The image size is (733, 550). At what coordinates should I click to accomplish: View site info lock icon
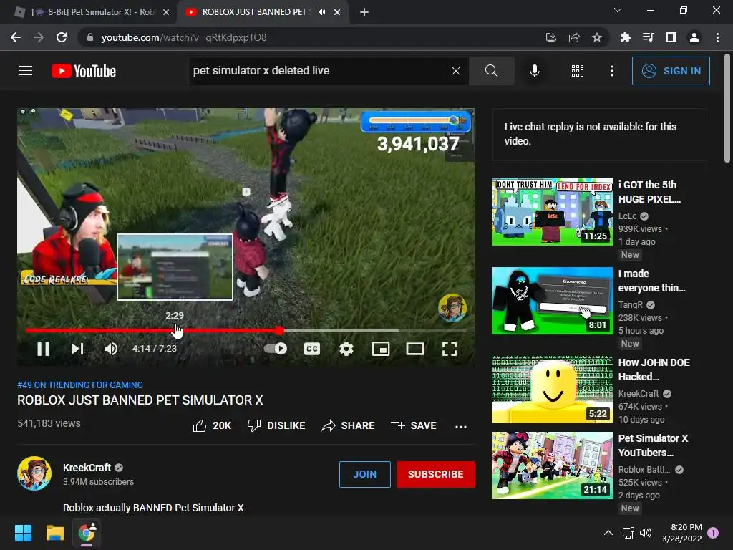click(x=89, y=37)
